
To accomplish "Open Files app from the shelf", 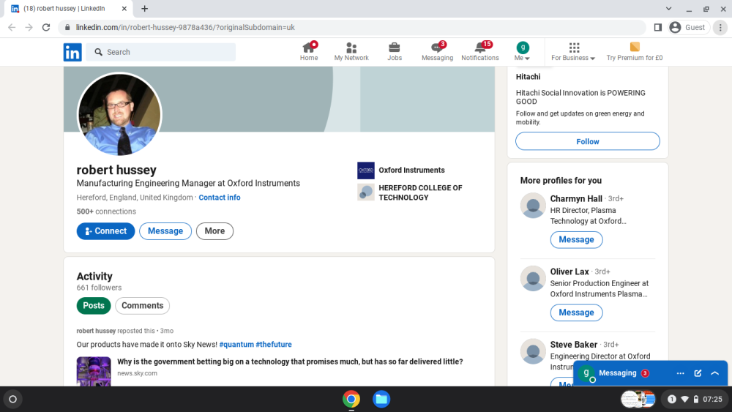I will click(x=381, y=400).
